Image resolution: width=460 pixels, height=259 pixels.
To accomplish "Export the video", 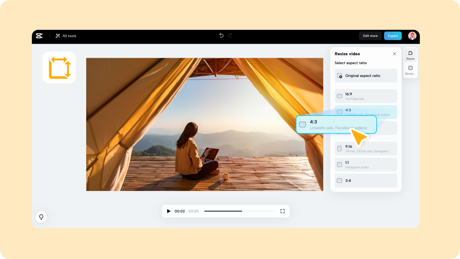I will click(x=393, y=36).
